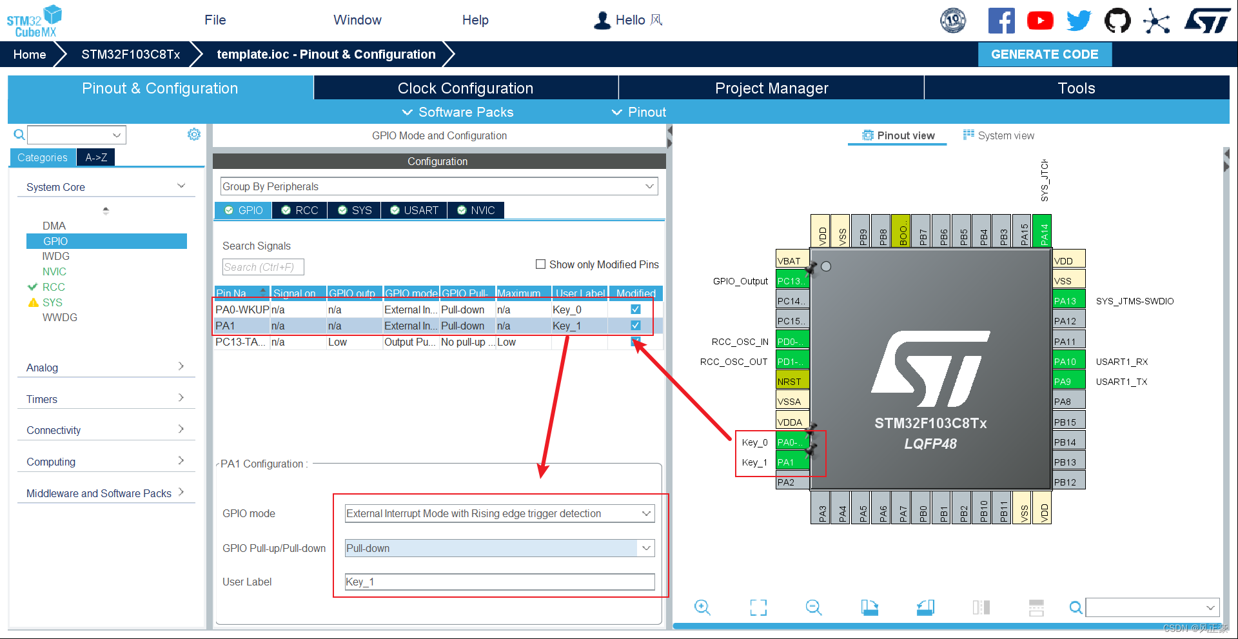Image resolution: width=1238 pixels, height=639 pixels.
Task: Open the Window menu
Action: 357,20
